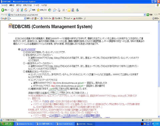Open the ファイル (File) menu
This screenshot has width=160, height=126.
(4, 5)
